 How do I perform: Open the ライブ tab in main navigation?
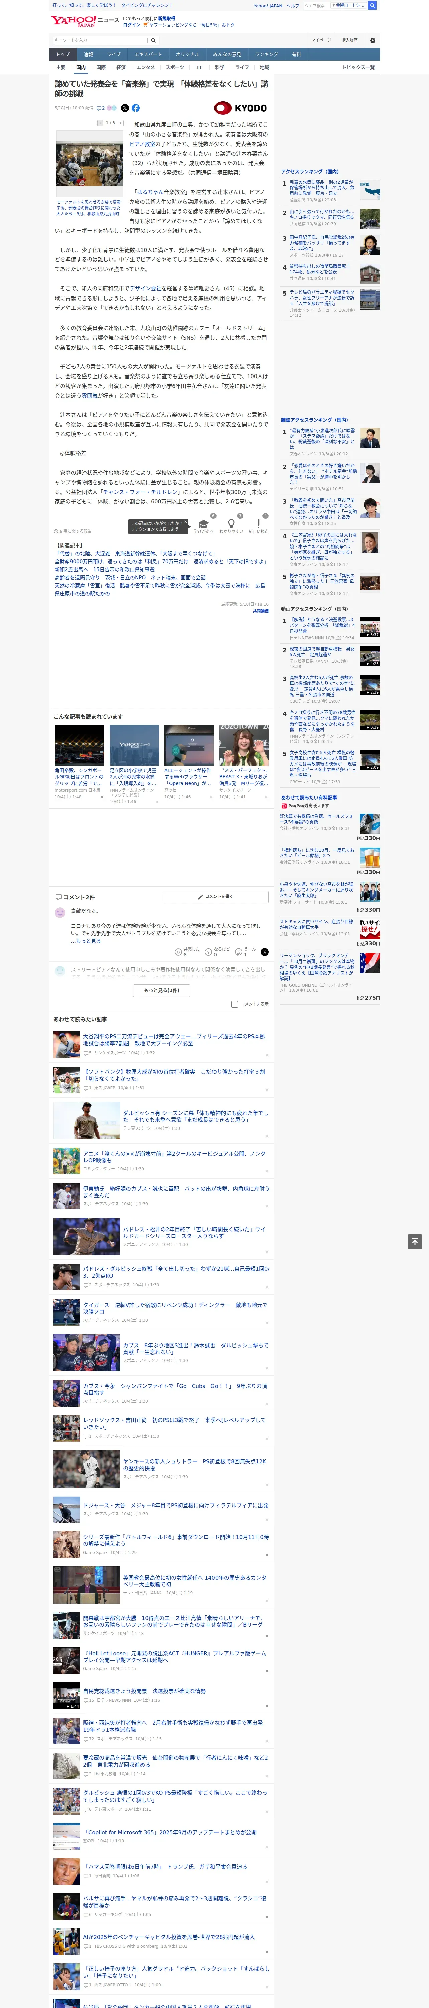coord(114,55)
